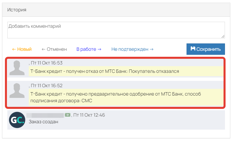Click user avatar on 16:52 entry

pyautogui.click(x=17, y=91)
